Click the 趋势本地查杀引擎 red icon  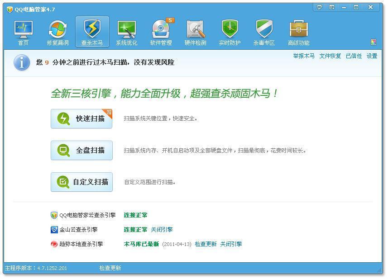pyautogui.click(x=54, y=244)
